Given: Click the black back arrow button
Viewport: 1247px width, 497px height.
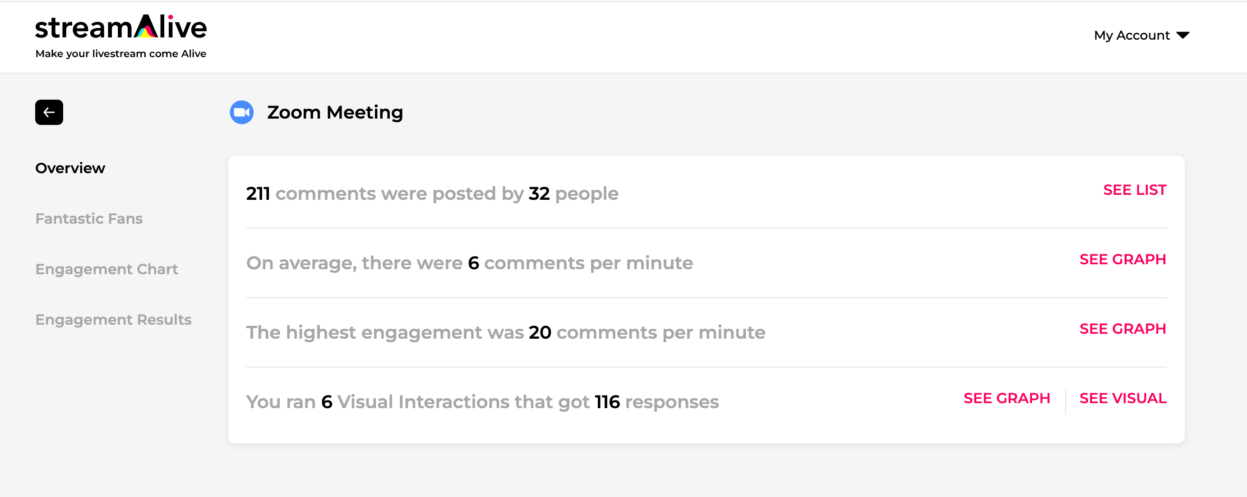Looking at the screenshot, I should point(49,112).
